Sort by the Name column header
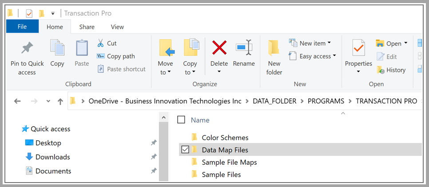 pos(200,120)
